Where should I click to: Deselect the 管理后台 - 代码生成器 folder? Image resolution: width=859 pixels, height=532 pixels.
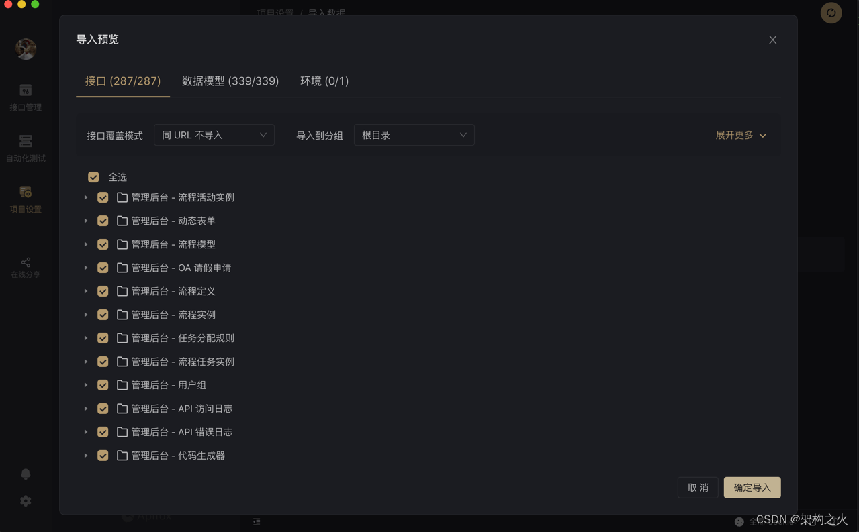click(x=103, y=455)
